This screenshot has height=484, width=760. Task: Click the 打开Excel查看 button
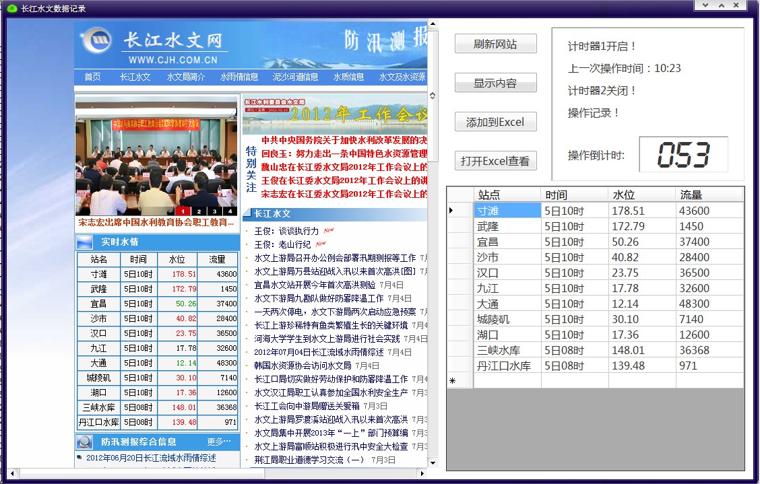[495, 161]
